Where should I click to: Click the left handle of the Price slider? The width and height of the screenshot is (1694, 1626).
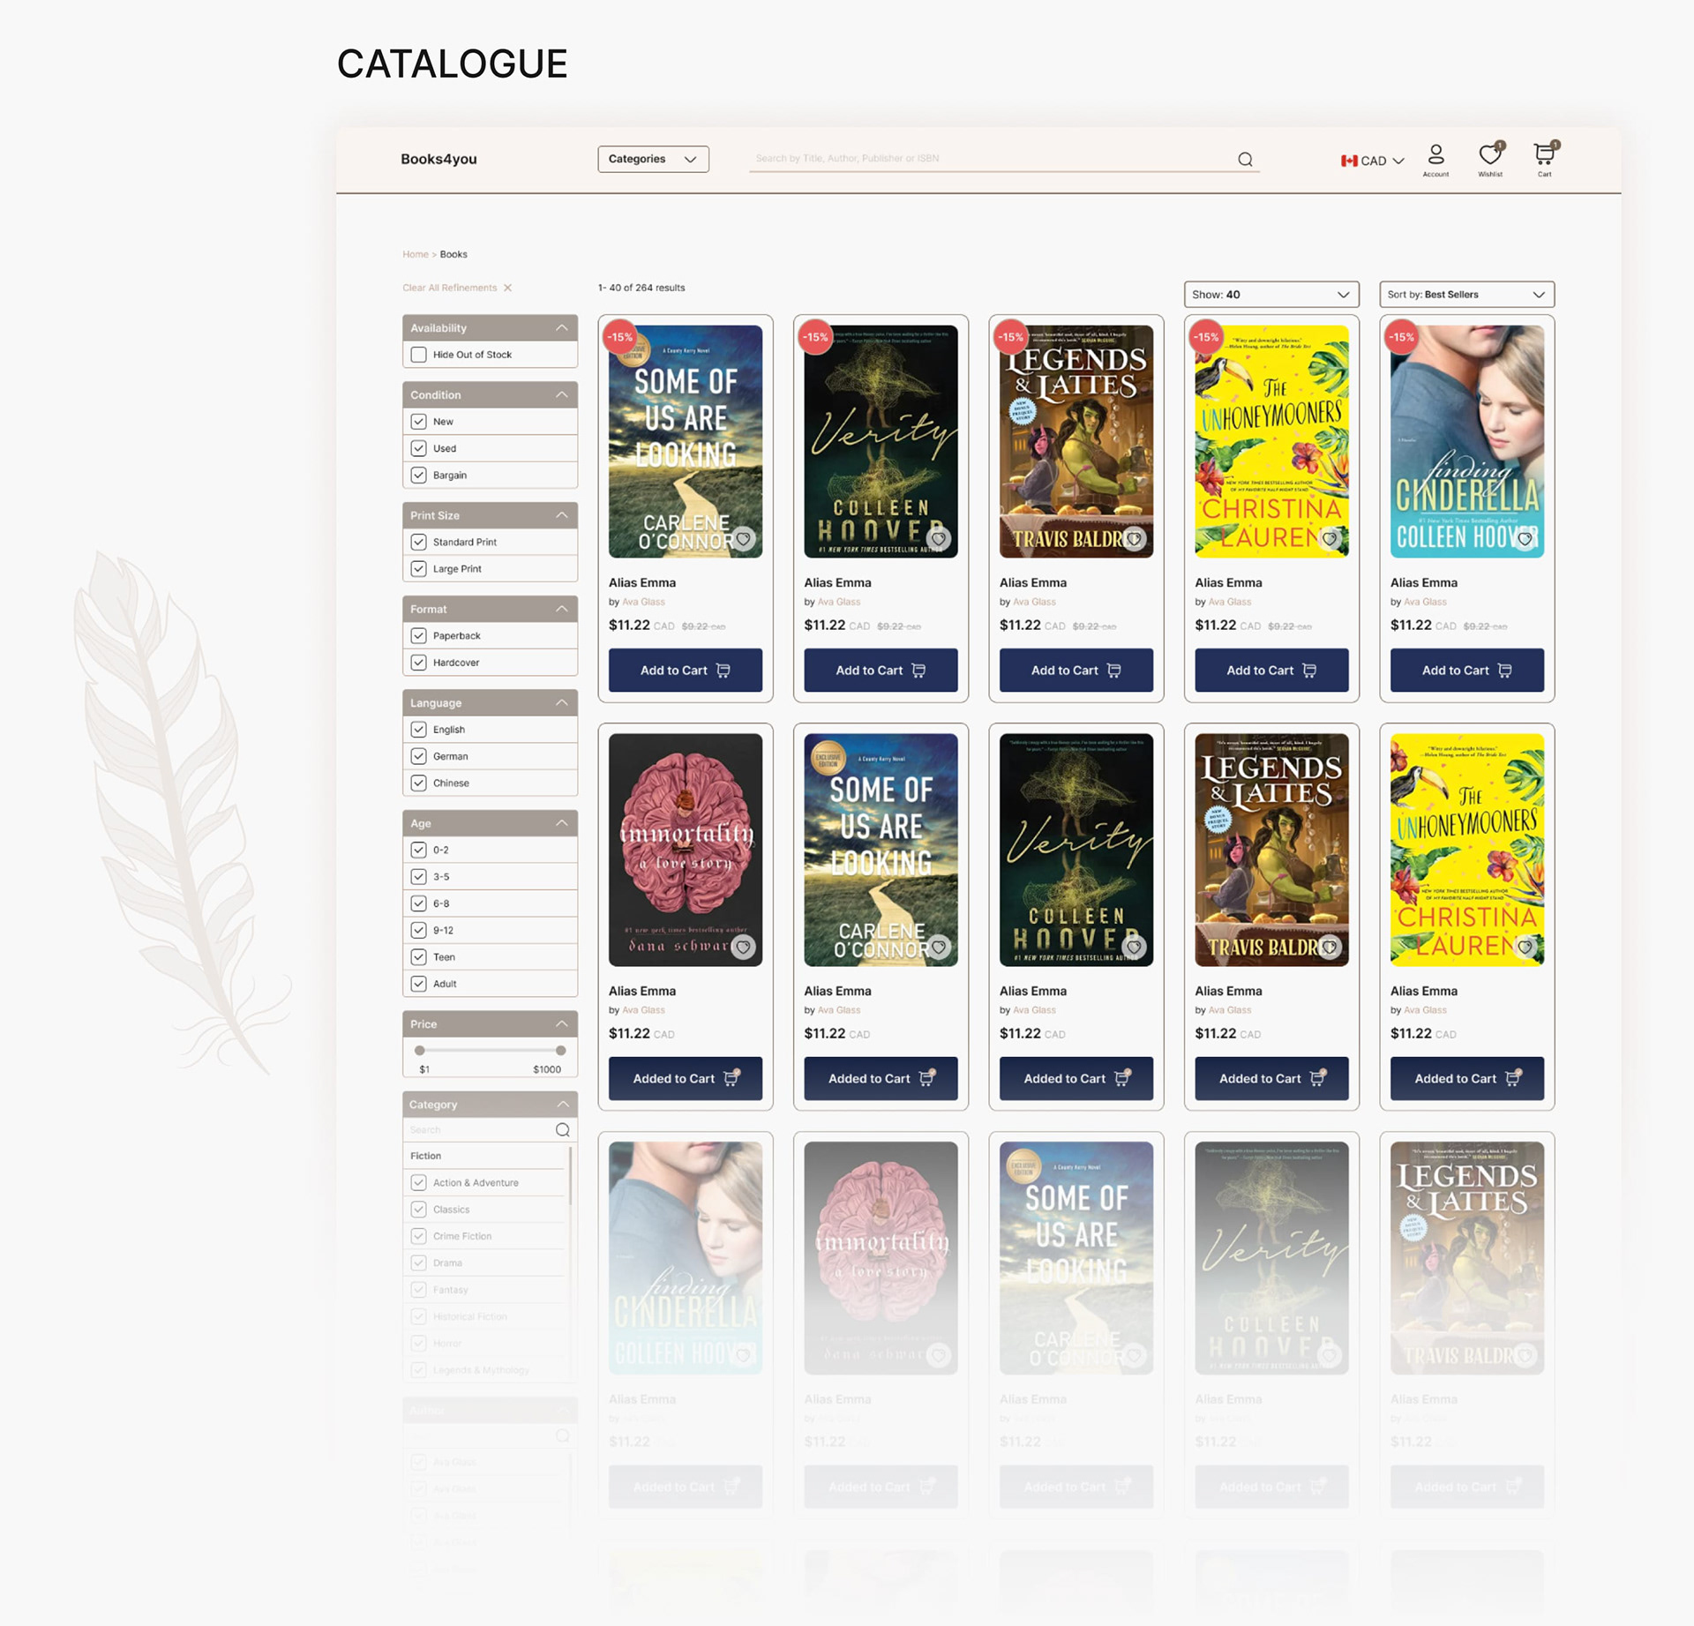tap(420, 1051)
